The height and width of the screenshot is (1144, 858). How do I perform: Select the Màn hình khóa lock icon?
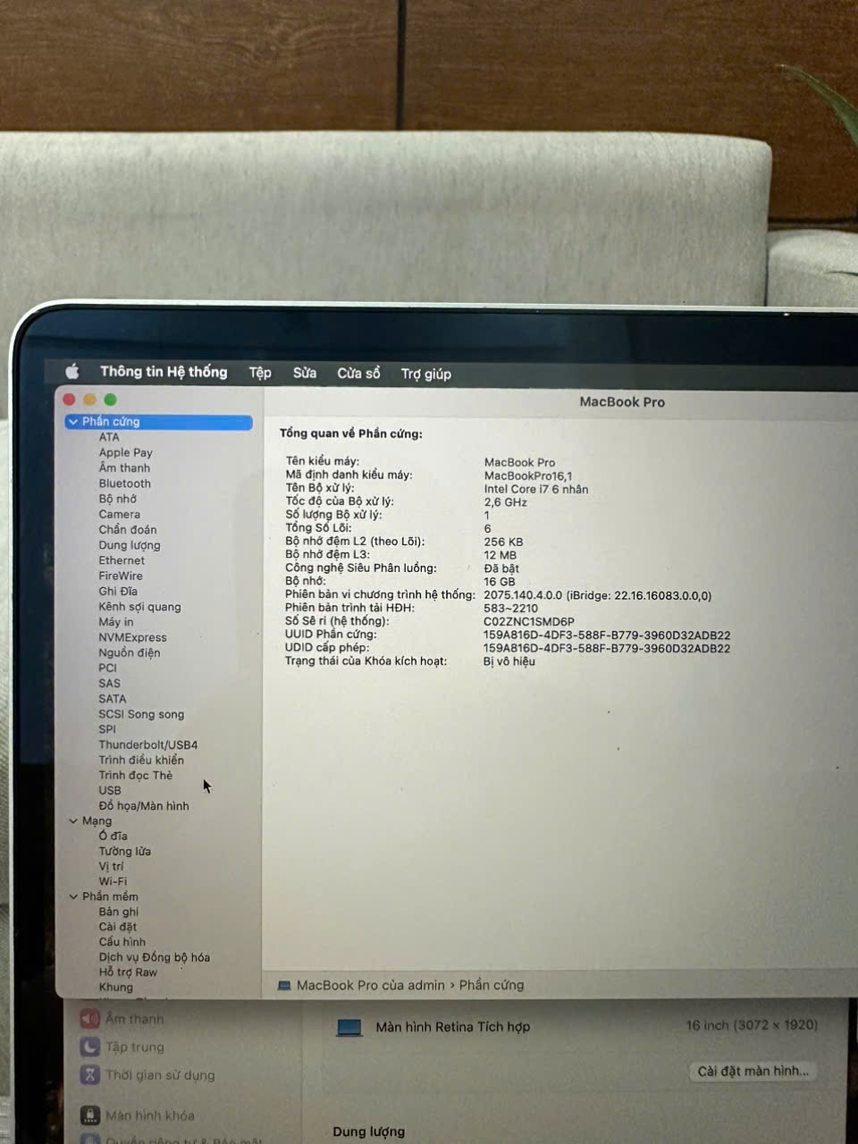(89, 1115)
